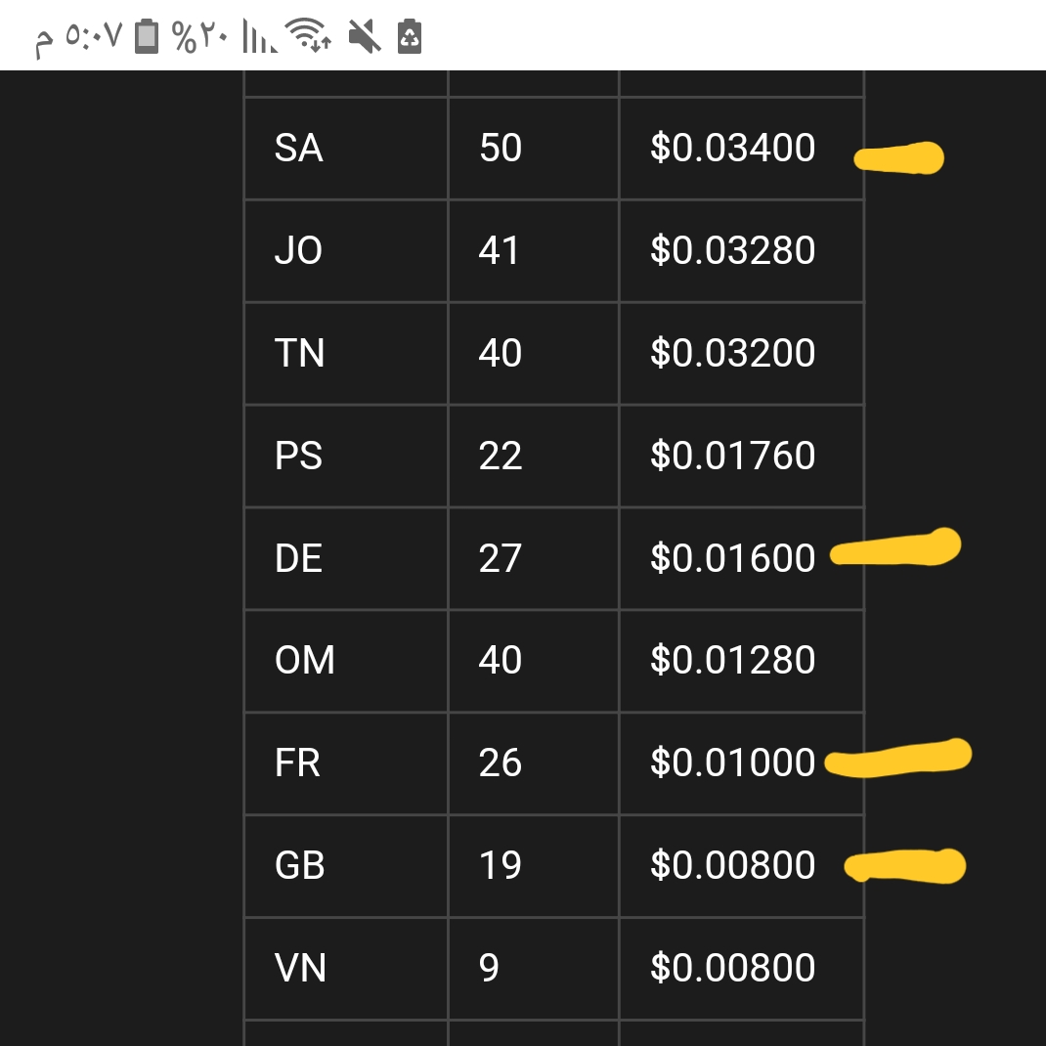
Task: Tap the battery percentage text
Action: (200, 37)
